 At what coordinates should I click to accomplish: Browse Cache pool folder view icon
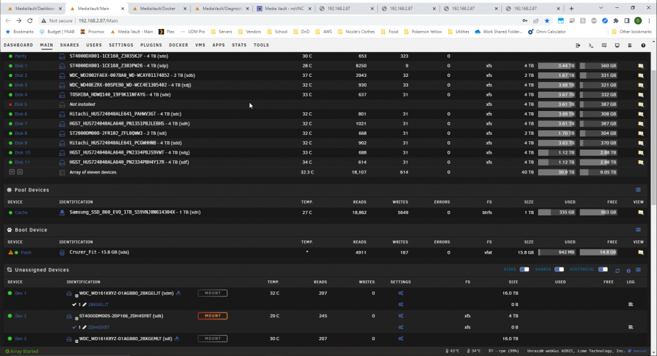641,212
